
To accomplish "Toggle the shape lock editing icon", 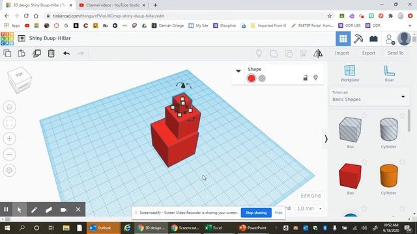I will pyautogui.click(x=306, y=78).
